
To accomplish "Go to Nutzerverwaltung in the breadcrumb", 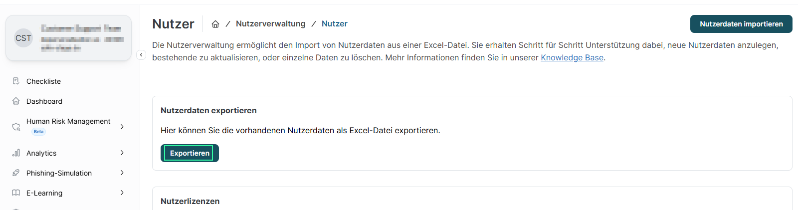I will coord(270,24).
